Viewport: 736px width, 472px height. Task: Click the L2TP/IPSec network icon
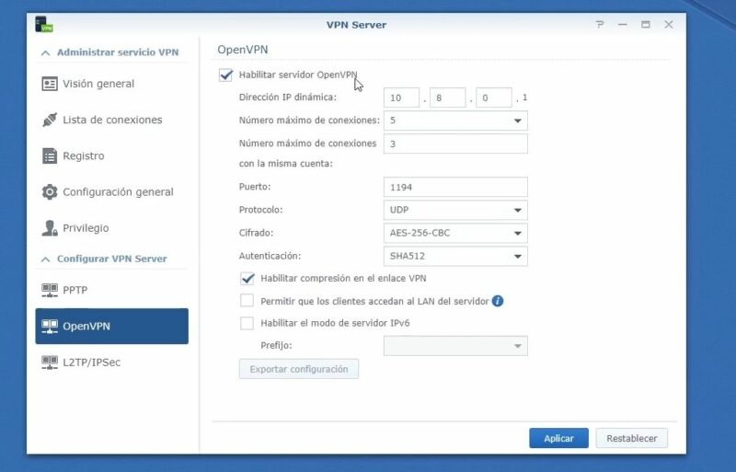[50, 363]
